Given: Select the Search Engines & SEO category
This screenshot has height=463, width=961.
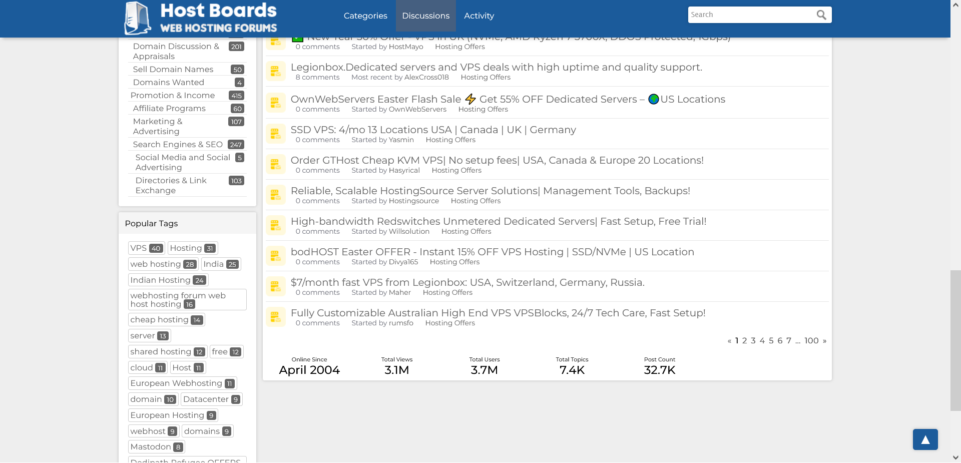Looking at the screenshot, I should click(178, 144).
